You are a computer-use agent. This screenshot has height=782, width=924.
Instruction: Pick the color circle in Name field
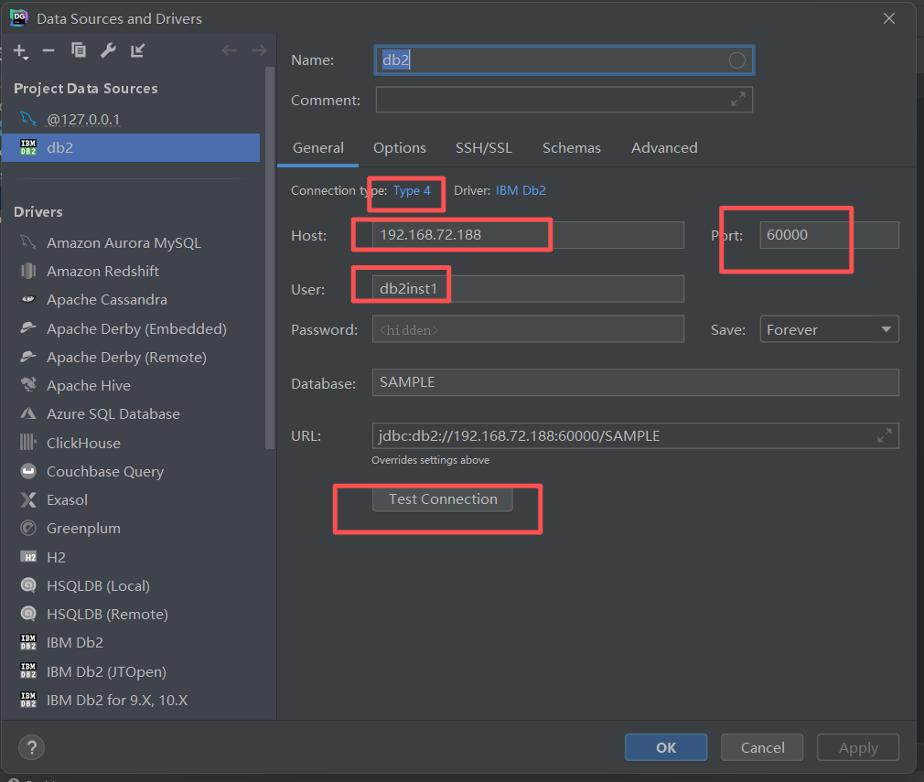coord(736,60)
